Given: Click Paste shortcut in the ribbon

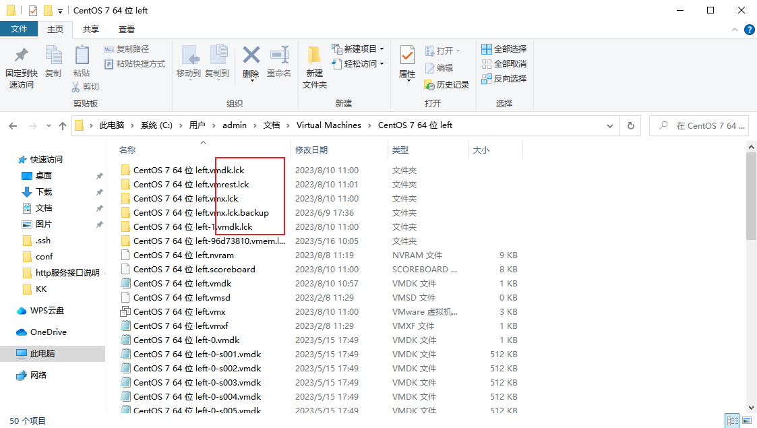Looking at the screenshot, I should pos(135,63).
